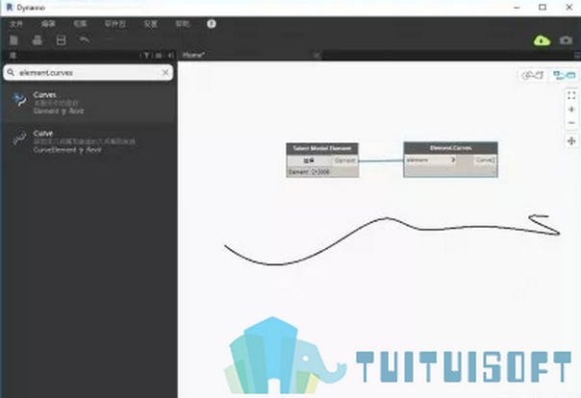The image size is (581, 398).
Task: Zoom out of the workspace with minus
Action: pyautogui.click(x=571, y=122)
